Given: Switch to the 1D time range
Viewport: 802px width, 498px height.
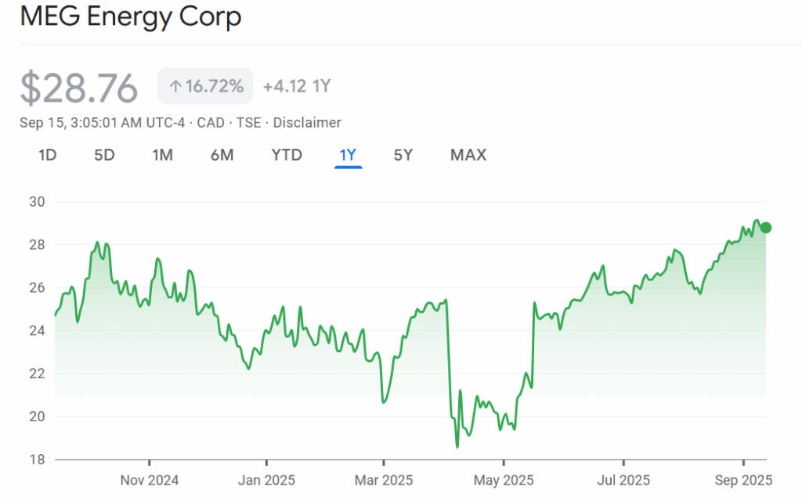Looking at the screenshot, I should [48, 155].
